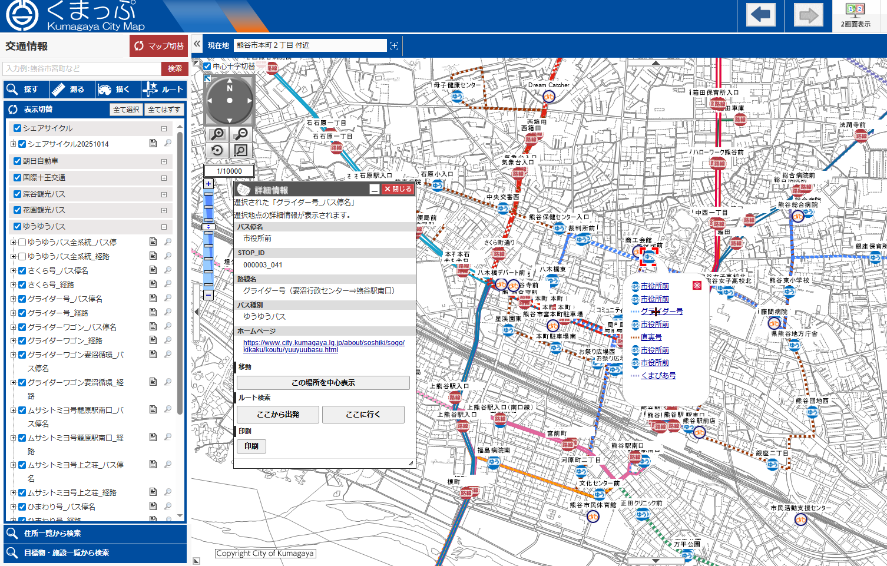Image resolution: width=887 pixels, height=566 pixels.
Task: Expand the シェアサイクル20251014 tree node
Action: pyautogui.click(x=13, y=144)
